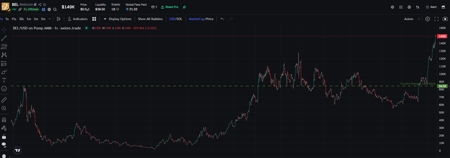Viewport: 450px width, 158px height.
Task: Share the BEL token
Action: tap(40, 5)
